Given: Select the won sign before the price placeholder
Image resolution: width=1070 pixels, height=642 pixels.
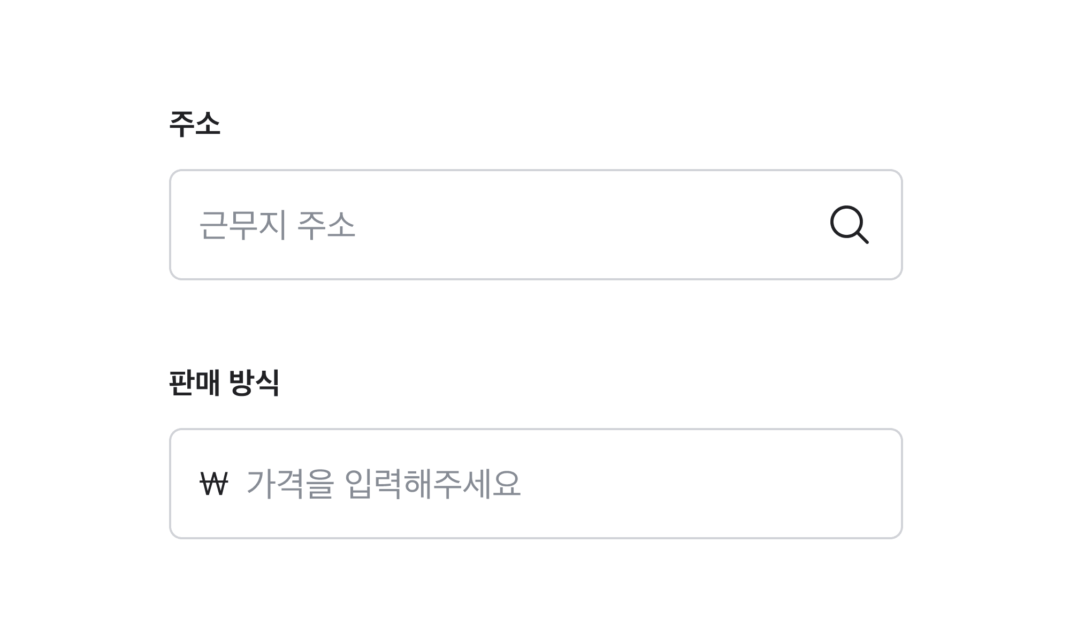Looking at the screenshot, I should pos(213,484).
